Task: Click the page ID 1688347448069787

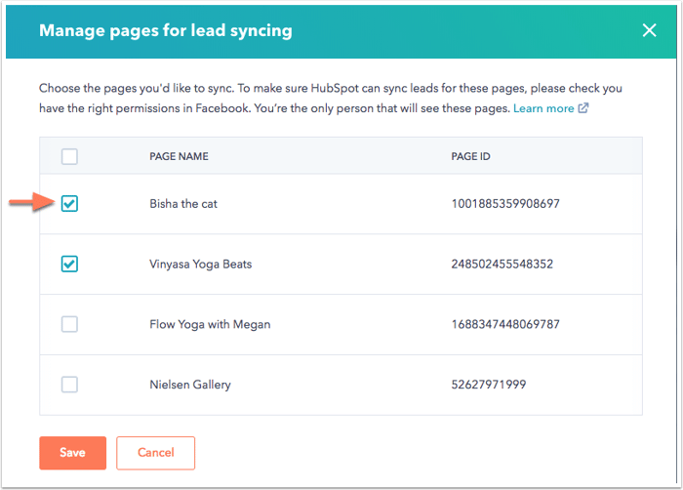Action: coord(505,324)
